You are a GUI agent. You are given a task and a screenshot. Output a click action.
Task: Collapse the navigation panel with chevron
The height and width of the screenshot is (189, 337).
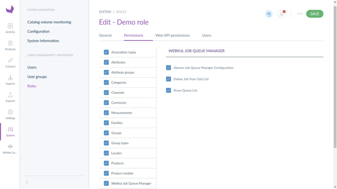[27, 182]
